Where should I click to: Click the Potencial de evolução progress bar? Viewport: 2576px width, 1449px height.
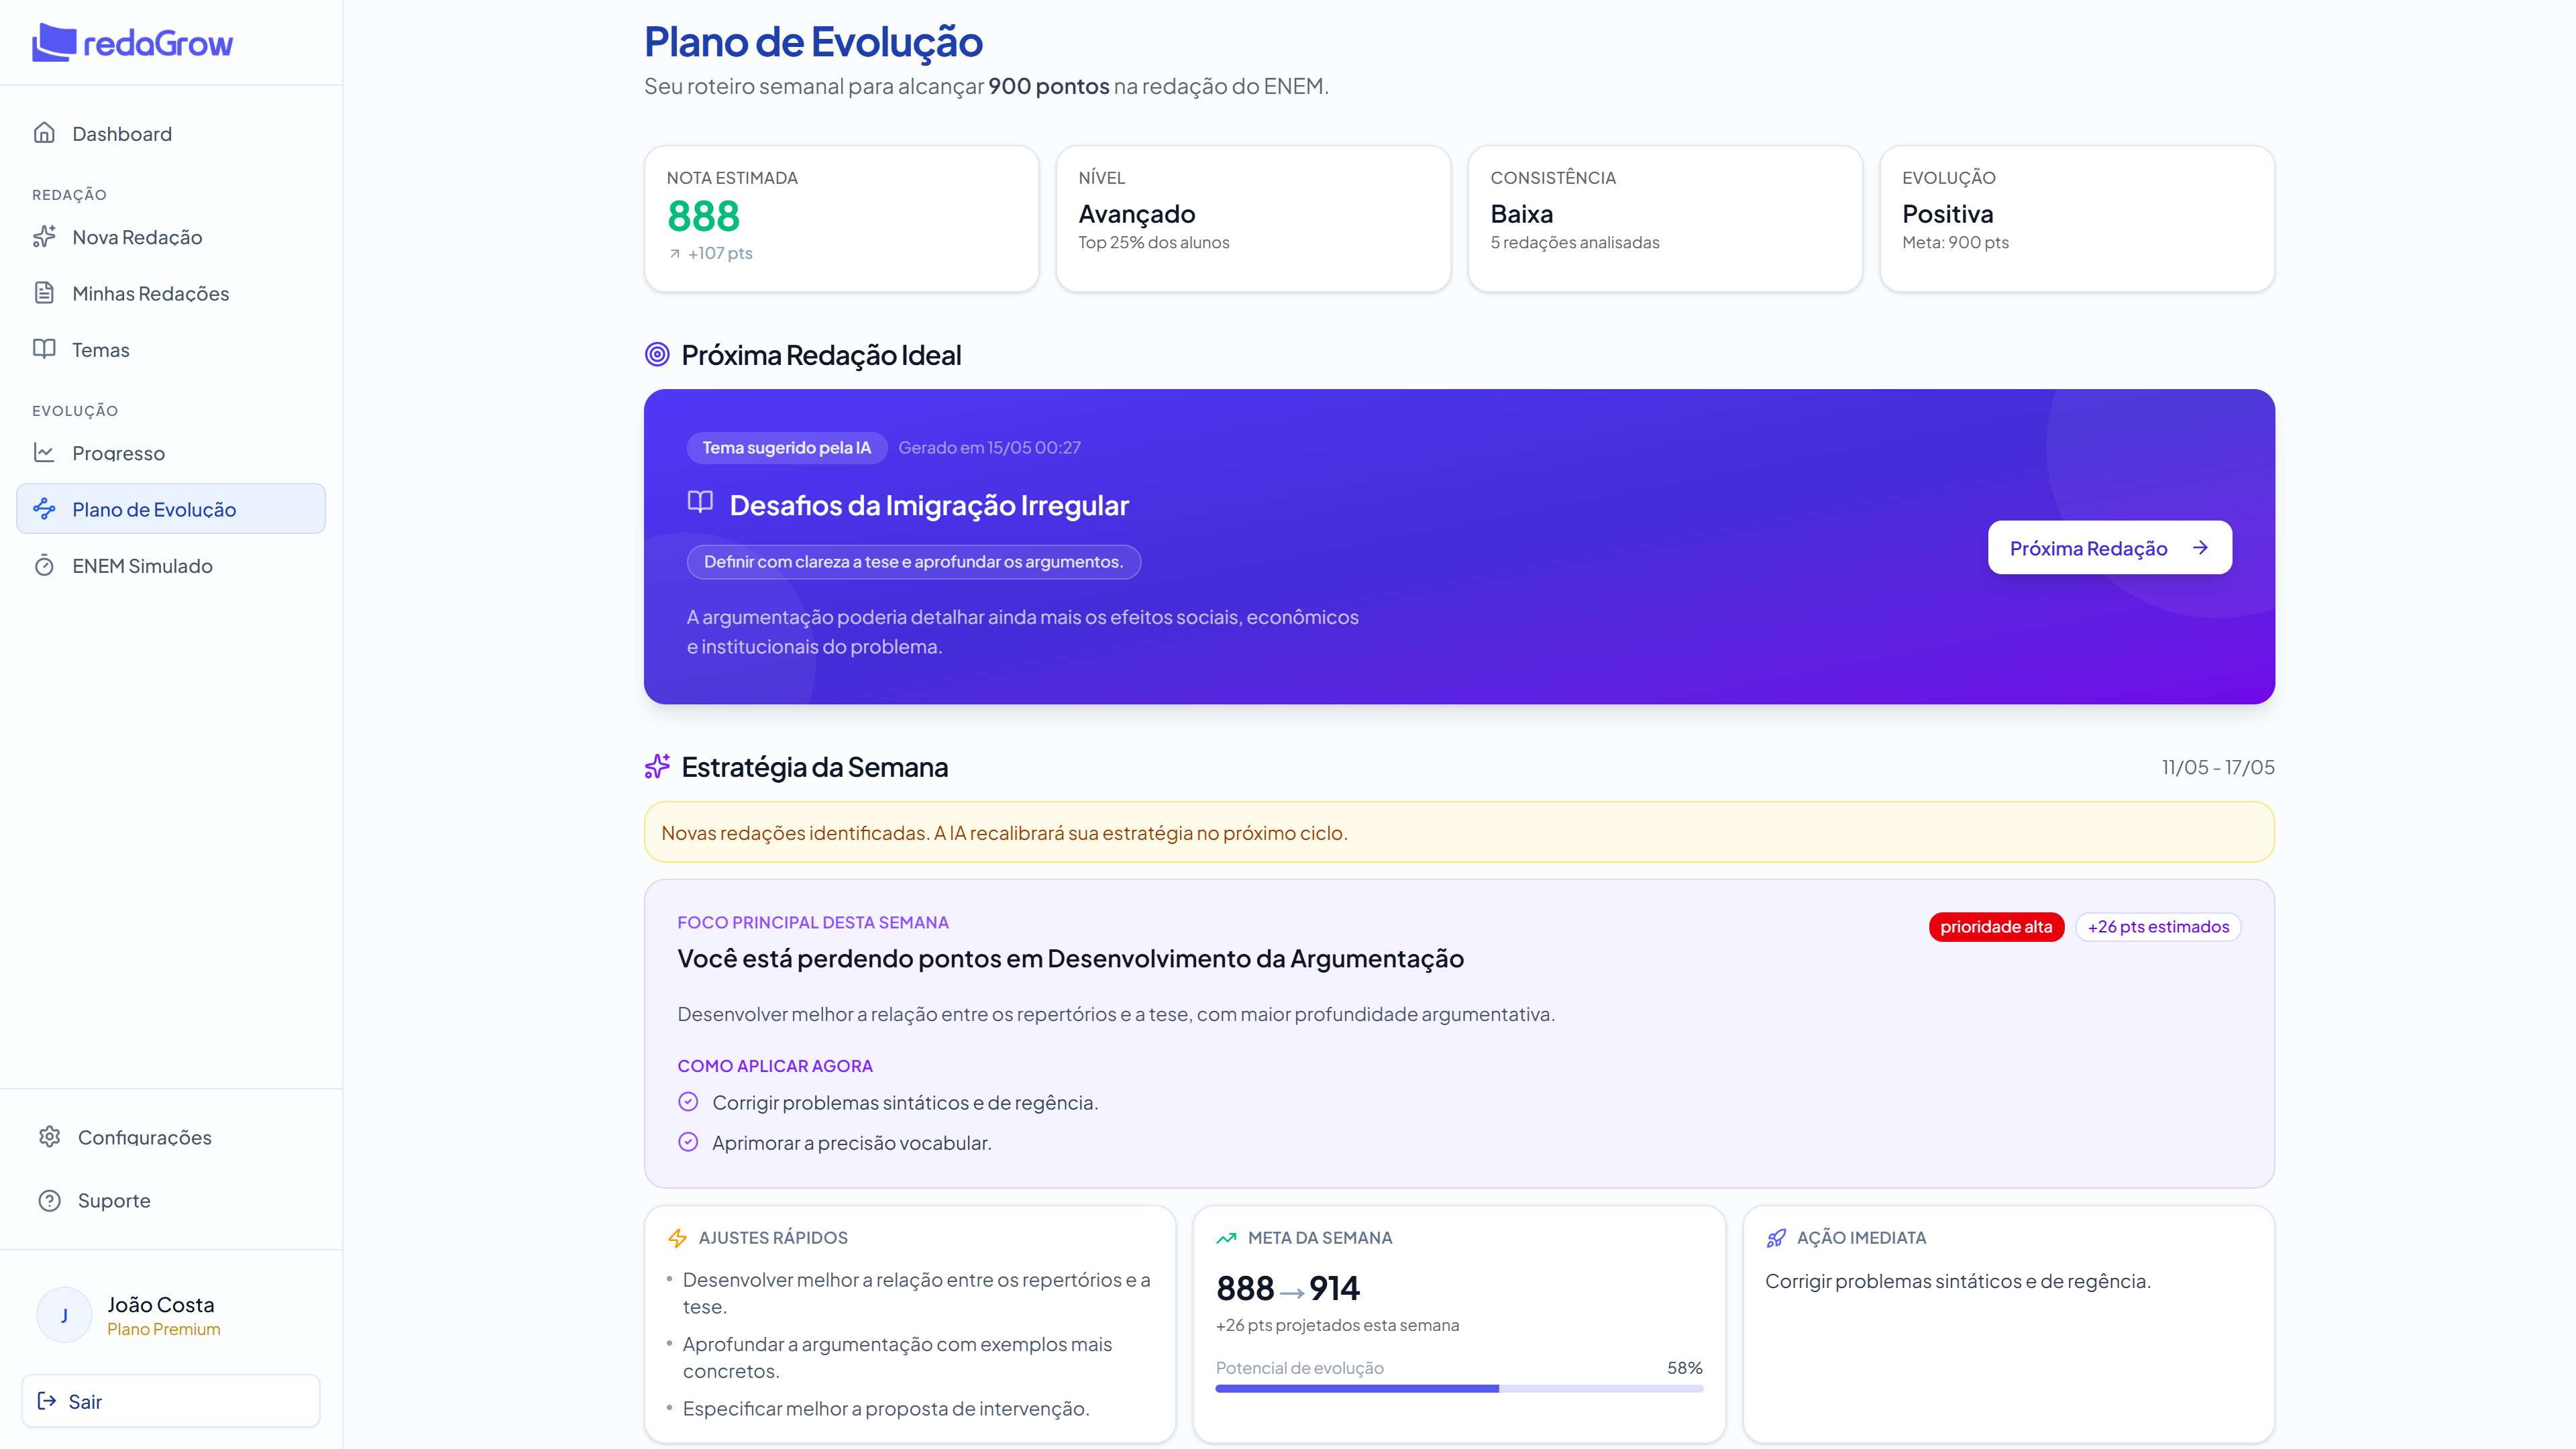(x=1459, y=1389)
